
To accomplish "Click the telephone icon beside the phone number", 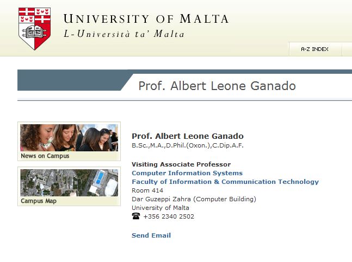I will coord(136,216).
